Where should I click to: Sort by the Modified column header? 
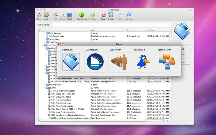[158, 30]
